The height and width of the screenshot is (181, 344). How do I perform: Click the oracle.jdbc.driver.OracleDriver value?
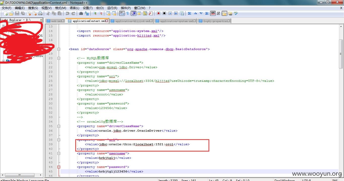pyautogui.click(x=130, y=131)
